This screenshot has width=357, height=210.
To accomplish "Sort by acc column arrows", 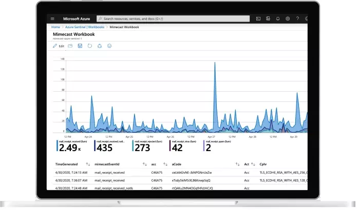I will (x=165, y=164).
